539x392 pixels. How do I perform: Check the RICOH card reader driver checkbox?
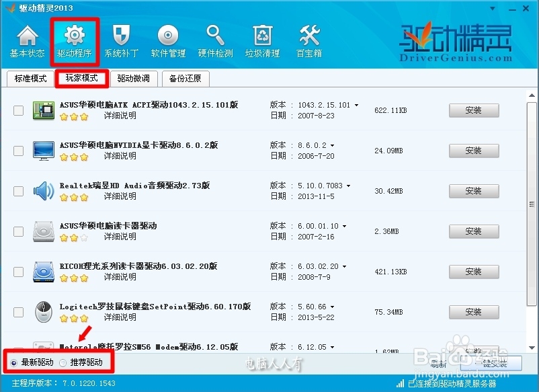tap(18, 272)
